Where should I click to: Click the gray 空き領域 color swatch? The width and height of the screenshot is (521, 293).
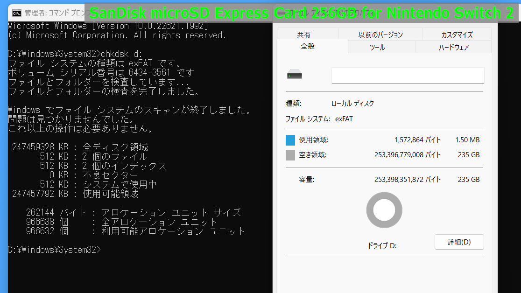pyautogui.click(x=290, y=155)
